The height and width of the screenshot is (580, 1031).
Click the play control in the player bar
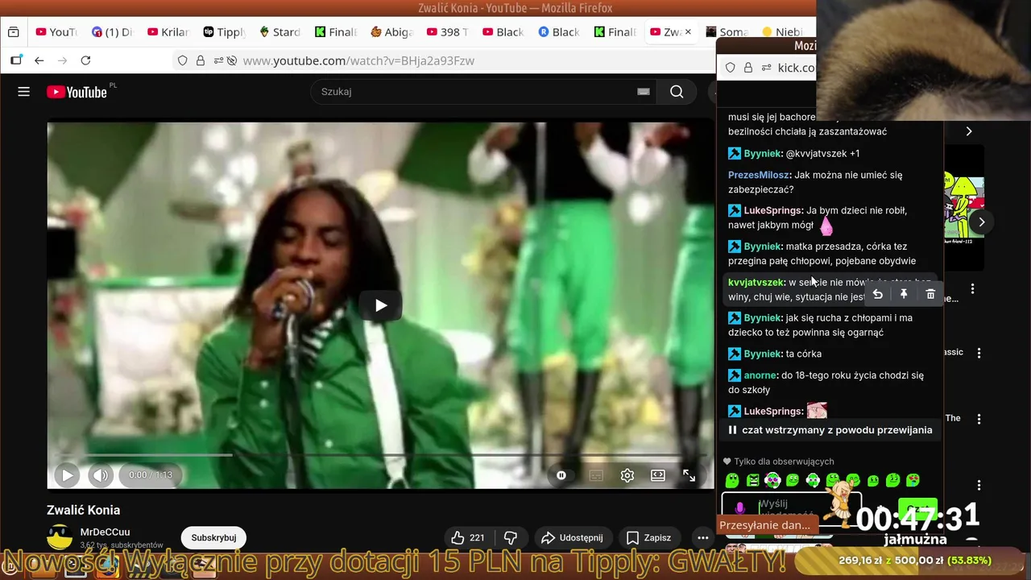pos(68,475)
